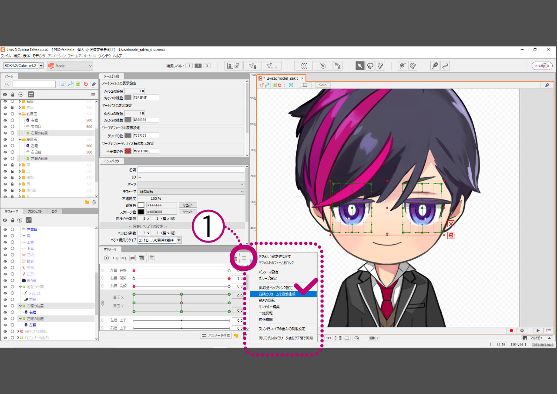Click the swap arrows icon in parts panel

coord(30,94)
